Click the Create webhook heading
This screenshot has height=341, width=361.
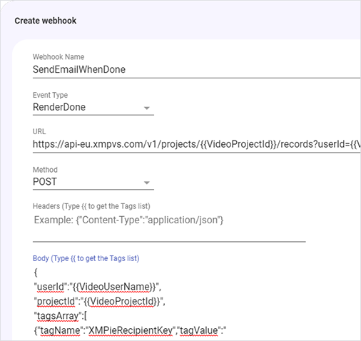pyautogui.click(x=46, y=21)
